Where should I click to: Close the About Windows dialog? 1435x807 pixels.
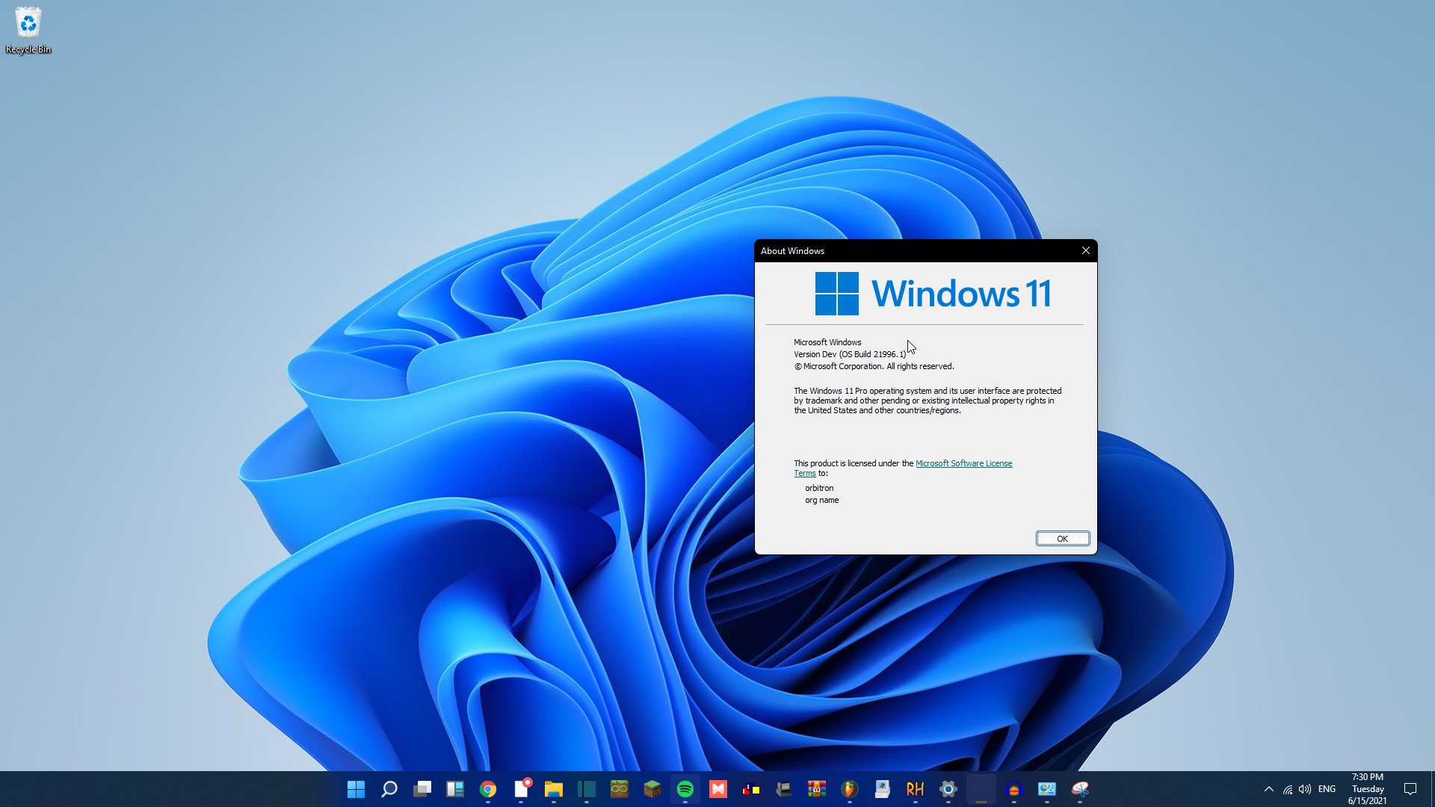pyautogui.click(x=1086, y=250)
